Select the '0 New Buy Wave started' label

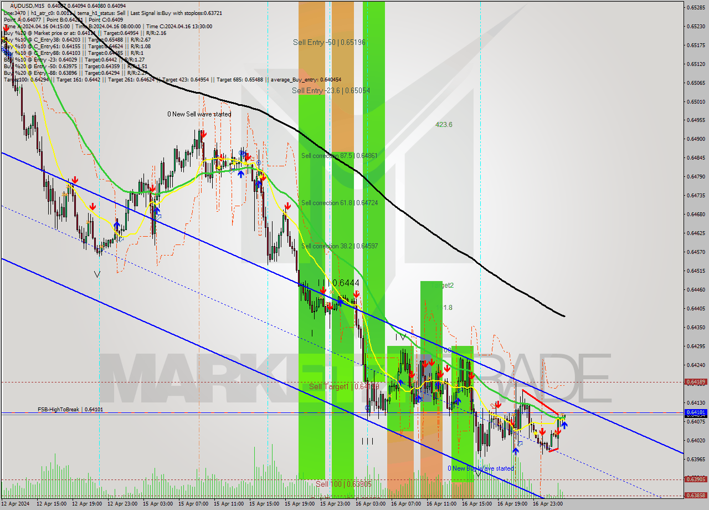(x=481, y=468)
